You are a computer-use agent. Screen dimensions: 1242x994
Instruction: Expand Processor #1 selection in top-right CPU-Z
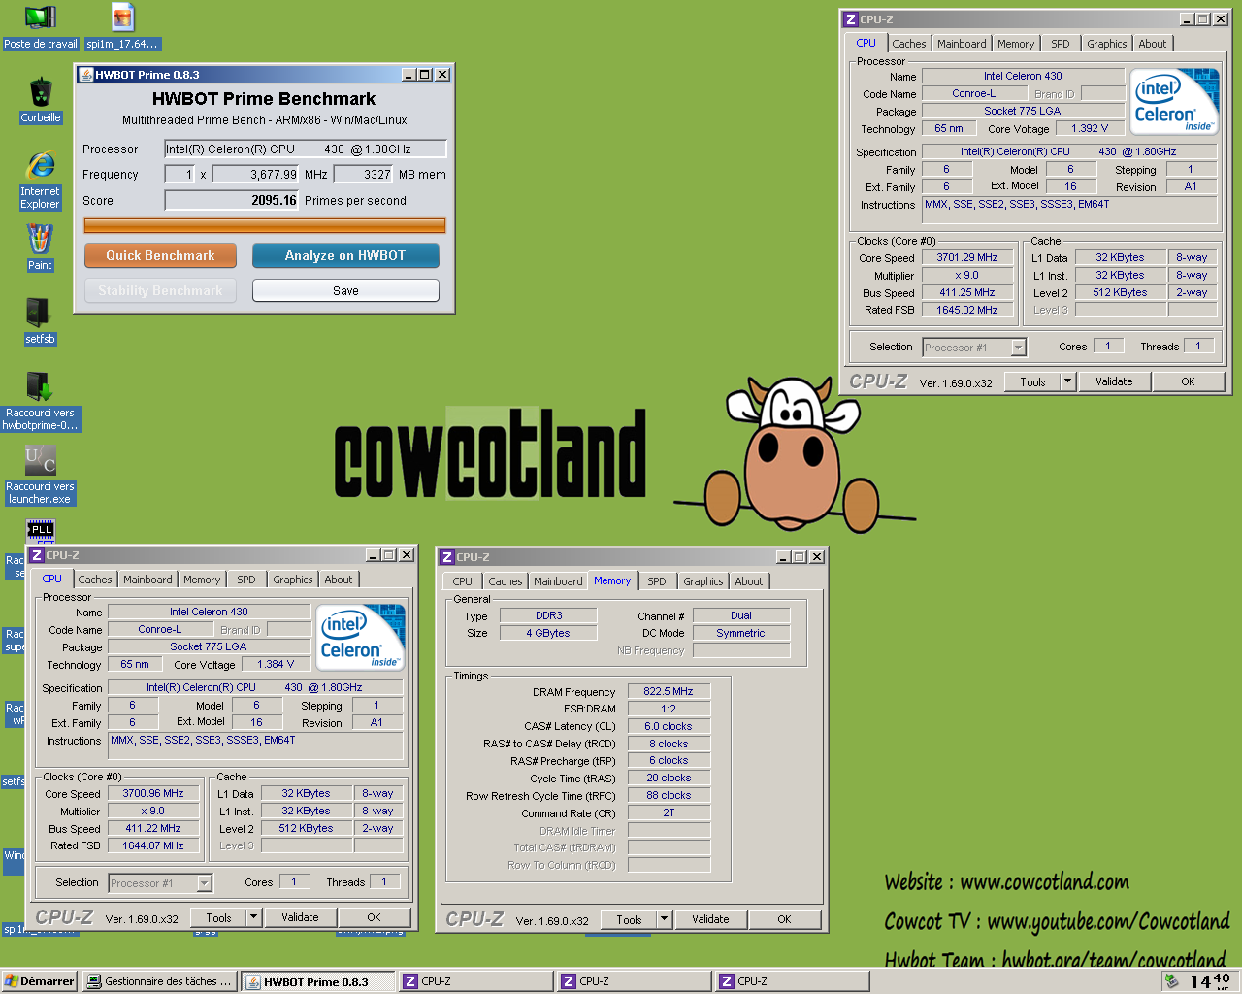(1018, 348)
